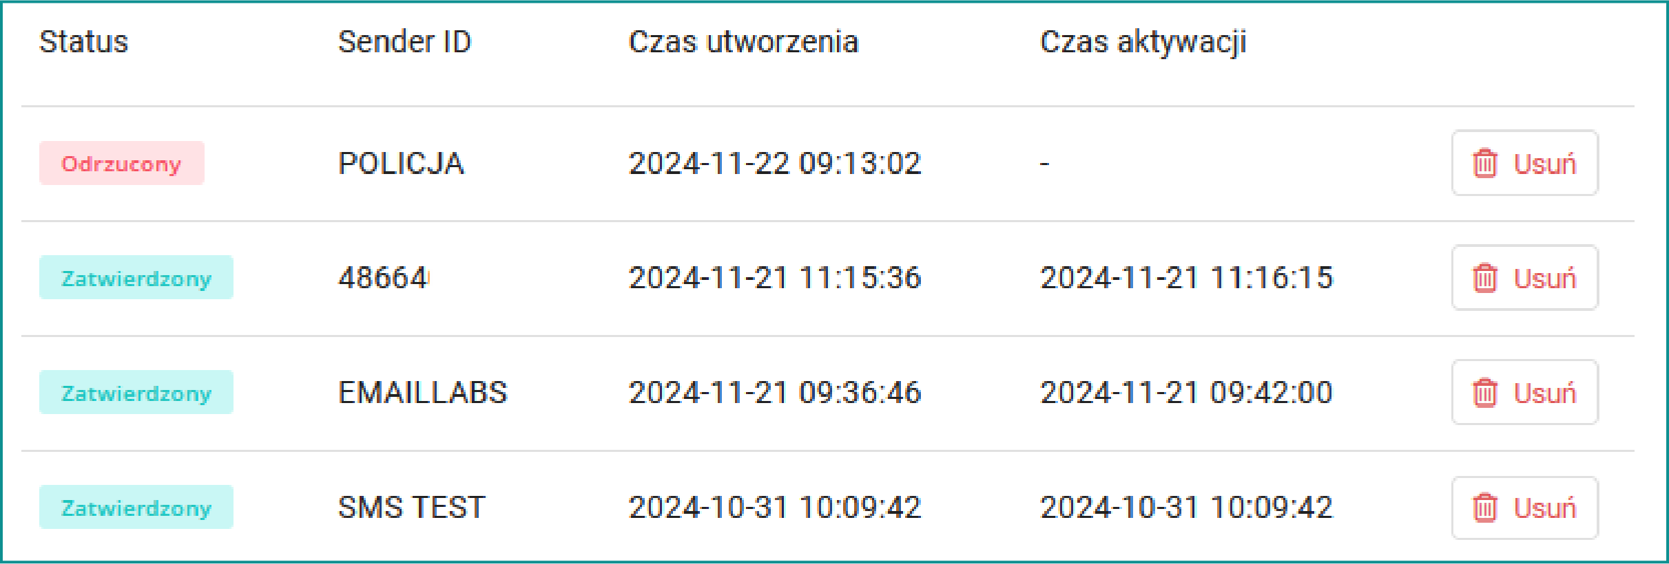The height and width of the screenshot is (564, 1669).
Task: Click the trash icon in SMS TEST row
Action: point(1484,508)
